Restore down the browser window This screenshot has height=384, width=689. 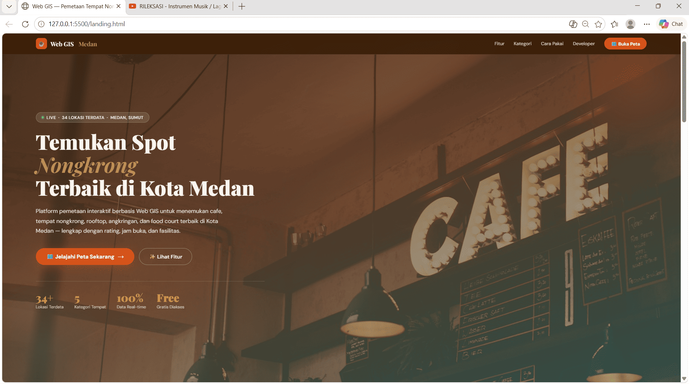(x=658, y=6)
